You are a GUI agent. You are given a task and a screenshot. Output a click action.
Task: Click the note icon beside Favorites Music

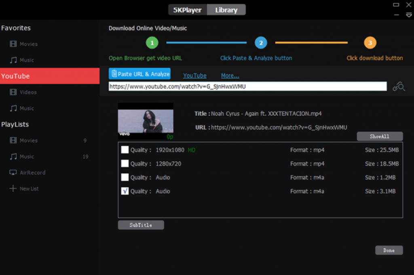coord(13,60)
